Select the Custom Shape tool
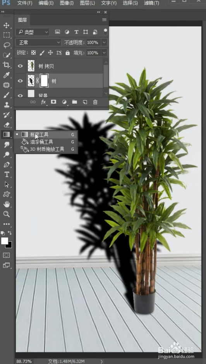206x364 pixels. (7, 194)
